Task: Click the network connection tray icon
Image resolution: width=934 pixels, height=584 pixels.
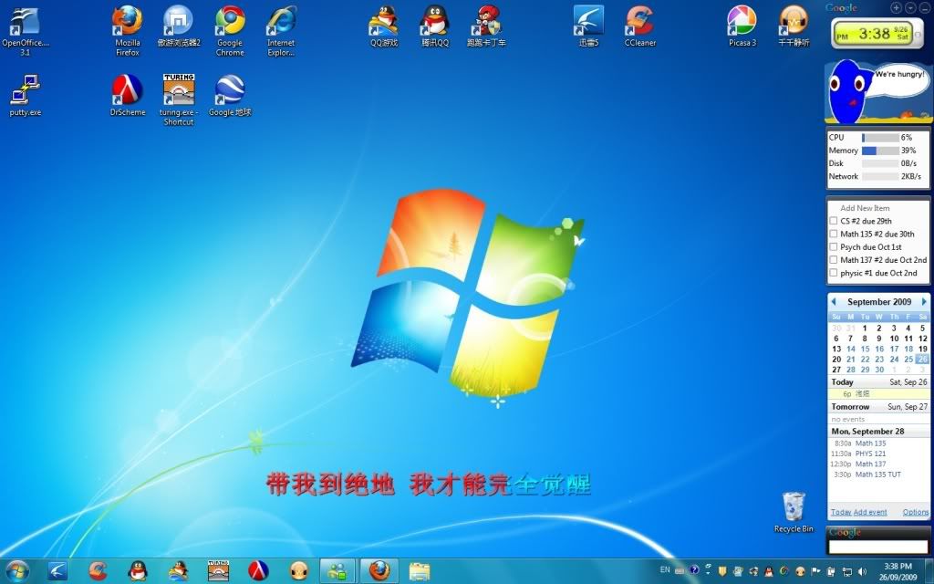Action: 846,571
